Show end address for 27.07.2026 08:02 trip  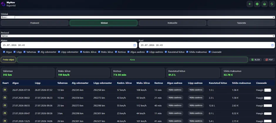(x=196, y=98)
